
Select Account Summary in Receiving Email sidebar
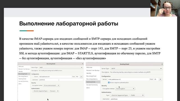pyautogui.click(x=23, y=81)
